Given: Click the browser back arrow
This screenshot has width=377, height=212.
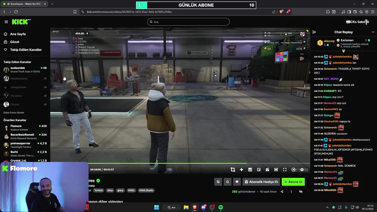Looking at the screenshot, I should tap(4, 12).
